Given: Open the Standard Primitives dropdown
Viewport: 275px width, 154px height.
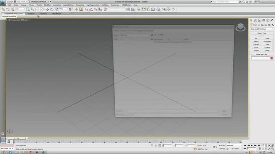Looking at the screenshot, I should pyautogui.click(x=262, y=29).
